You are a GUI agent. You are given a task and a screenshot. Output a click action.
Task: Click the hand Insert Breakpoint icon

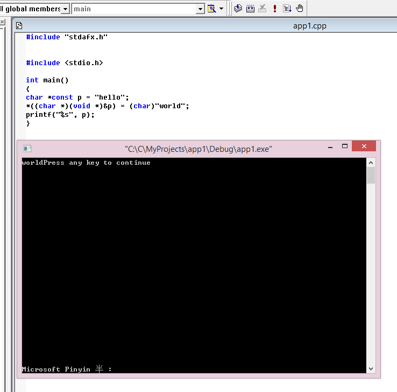tap(300, 9)
